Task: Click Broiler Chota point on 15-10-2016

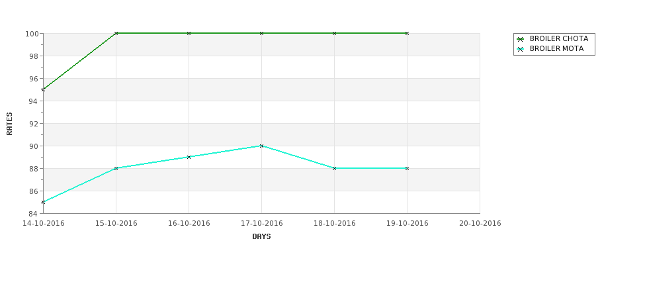Action: click(116, 33)
